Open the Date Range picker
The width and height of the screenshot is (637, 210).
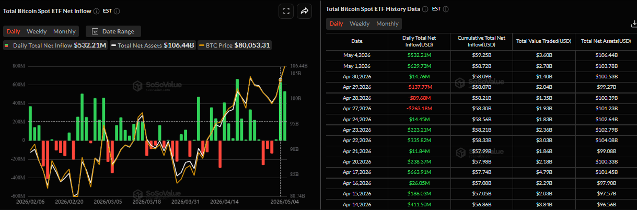(113, 31)
